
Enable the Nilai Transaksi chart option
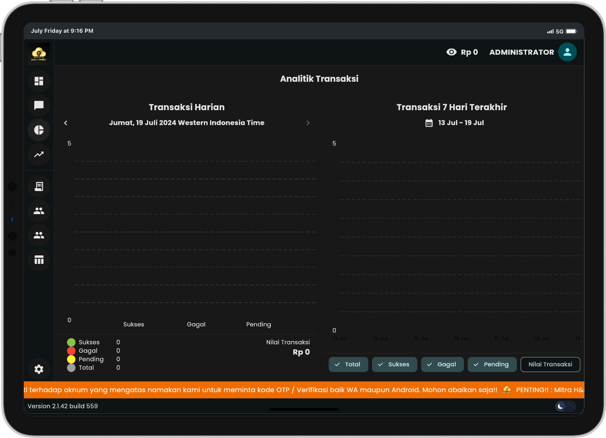pos(550,364)
